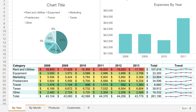Click the 15% pie slice
The image size is (196, 112).
coord(50,37)
